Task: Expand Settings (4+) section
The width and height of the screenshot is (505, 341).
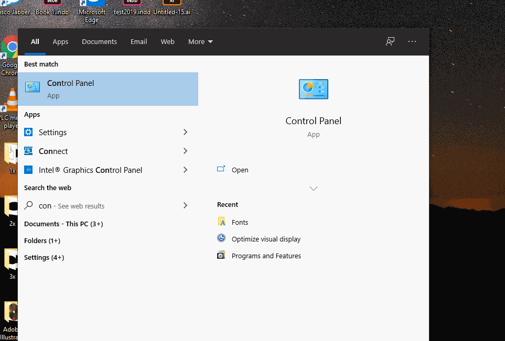Action: pos(44,257)
